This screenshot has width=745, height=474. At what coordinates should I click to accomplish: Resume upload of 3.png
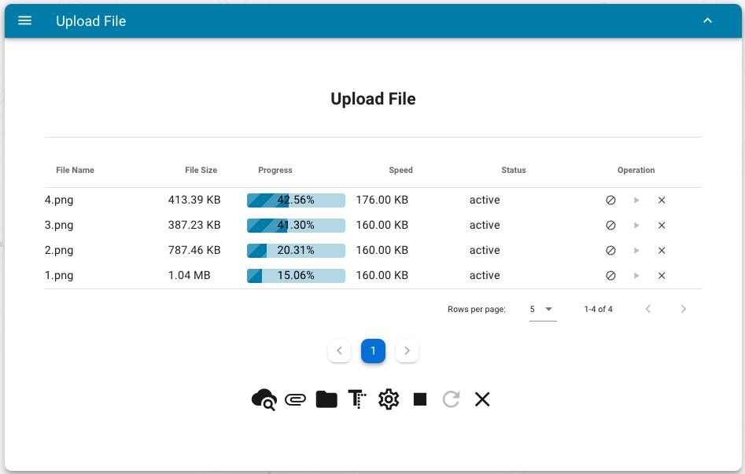pyautogui.click(x=636, y=225)
